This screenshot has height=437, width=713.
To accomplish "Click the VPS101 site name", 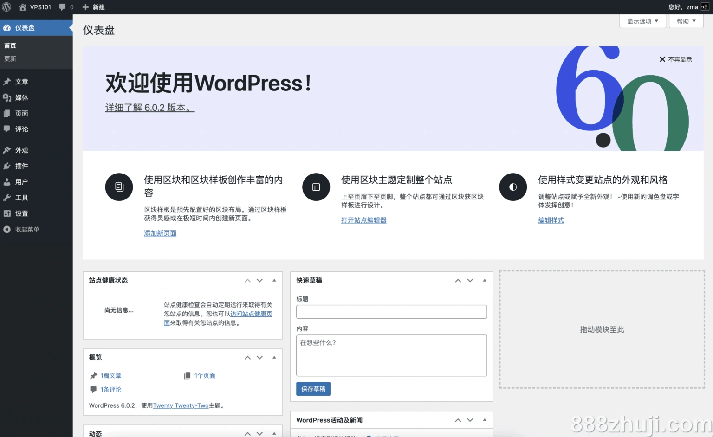I will click(40, 7).
